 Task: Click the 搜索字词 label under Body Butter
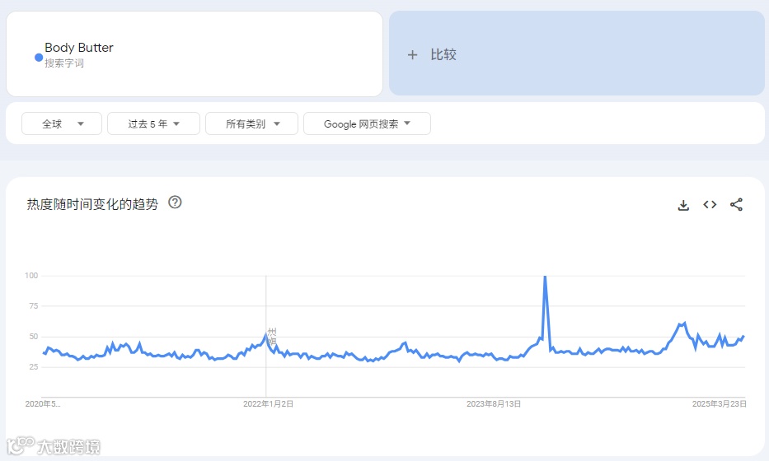pos(64,63)
